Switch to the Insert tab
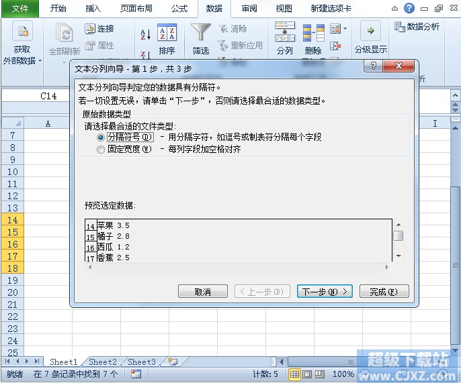Screen dimensions: 461x383 (x=93, y=9)
